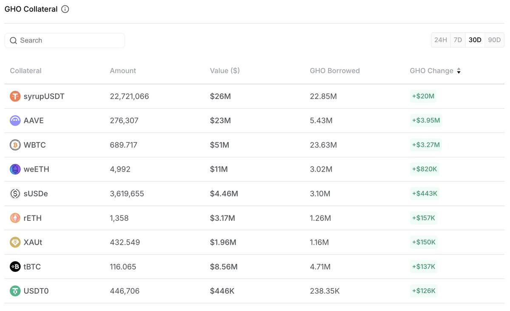Click the 22.85M GHO borrowed cell
Image resolution: width=510 pixels, height=311 pixels.
pyautogui.click(x=323, y=96)
